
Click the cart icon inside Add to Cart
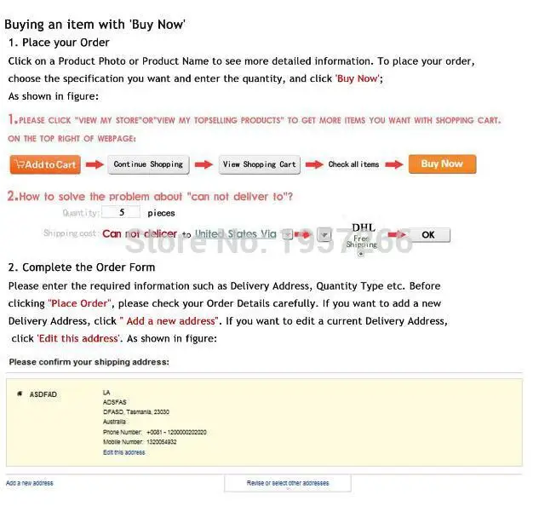20,164
